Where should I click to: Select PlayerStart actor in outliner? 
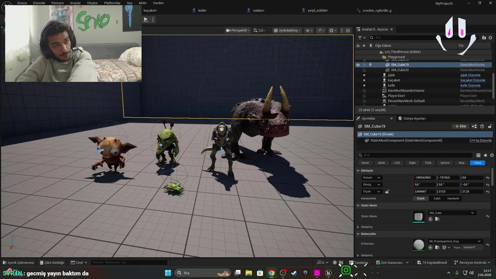396,96
